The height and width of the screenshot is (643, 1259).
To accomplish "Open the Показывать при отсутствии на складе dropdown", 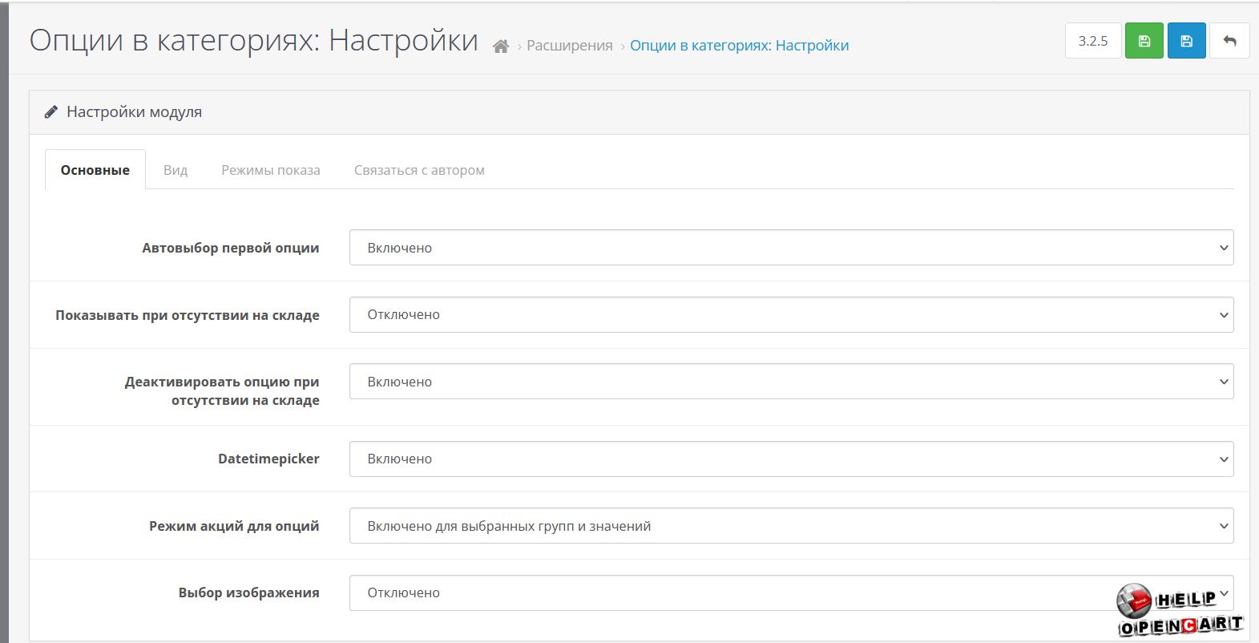I will click(x=791, y=315).
